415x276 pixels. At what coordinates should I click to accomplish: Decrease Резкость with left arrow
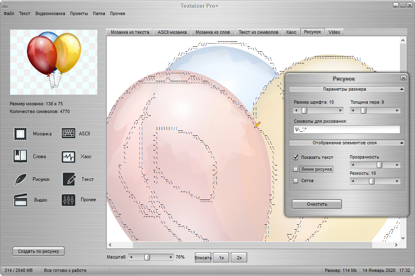click(x=353, y=181)
